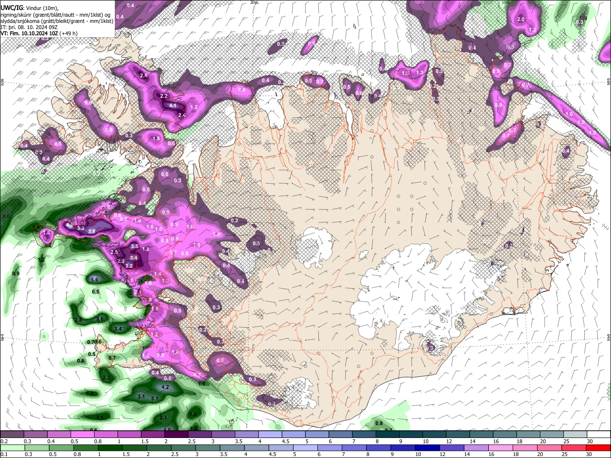Select the bright red rain swatch at 30
The image size is (611, 458).
pyautogui.click(x=599, y=448)
